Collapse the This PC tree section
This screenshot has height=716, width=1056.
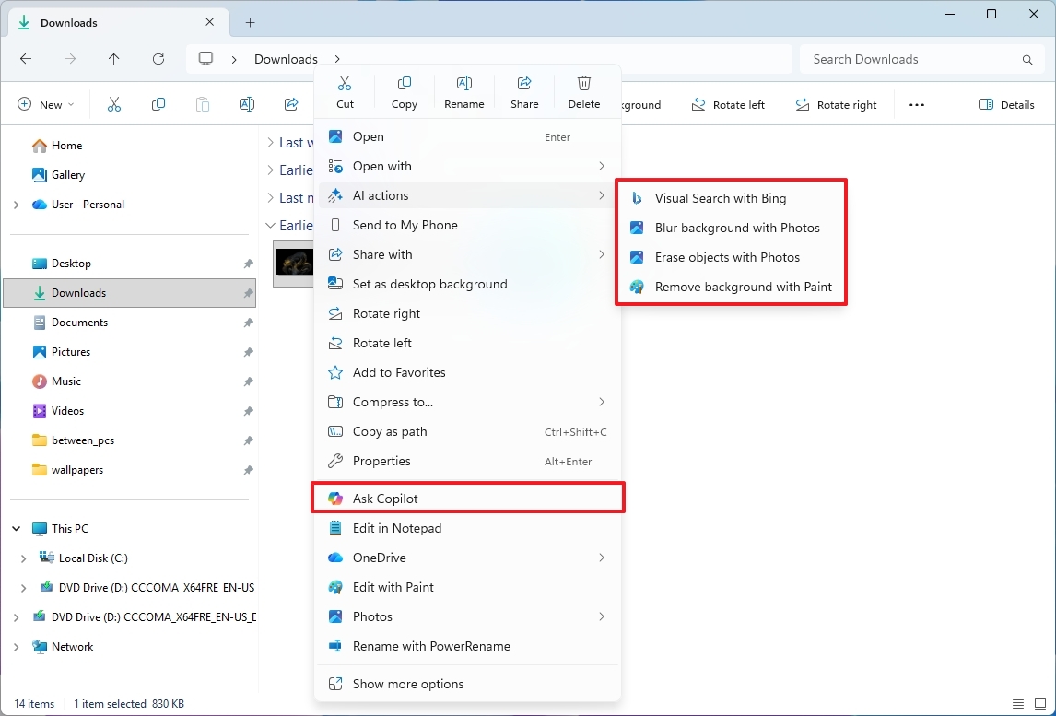coord(15,528)
